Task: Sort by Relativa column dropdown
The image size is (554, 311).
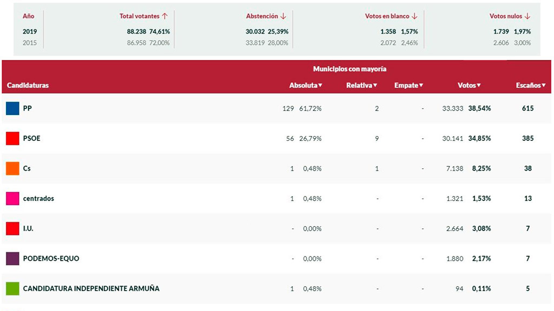Action: [361, 85]
